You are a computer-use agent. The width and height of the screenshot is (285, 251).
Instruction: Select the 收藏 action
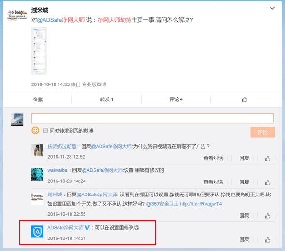[x=38, y=99]
